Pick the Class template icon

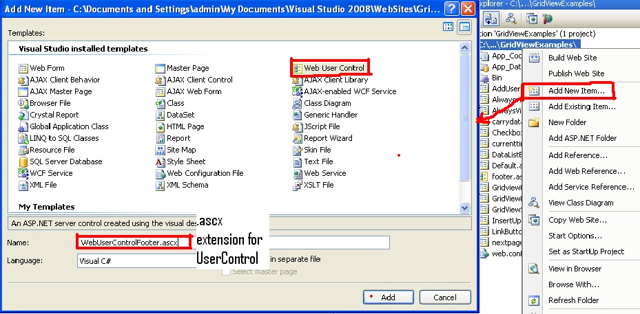point(160,103)
